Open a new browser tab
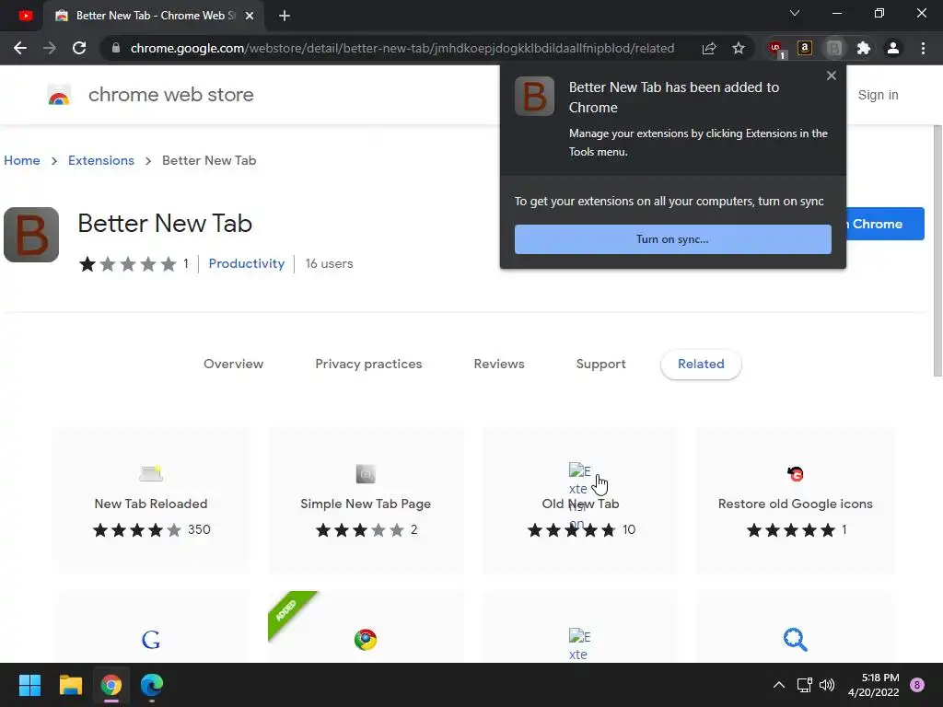 pyautogui.click(x=285, y=16)
